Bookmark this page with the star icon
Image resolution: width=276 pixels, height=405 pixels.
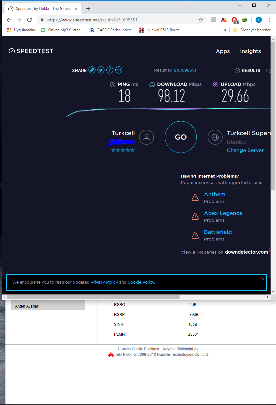click(201, 20)
